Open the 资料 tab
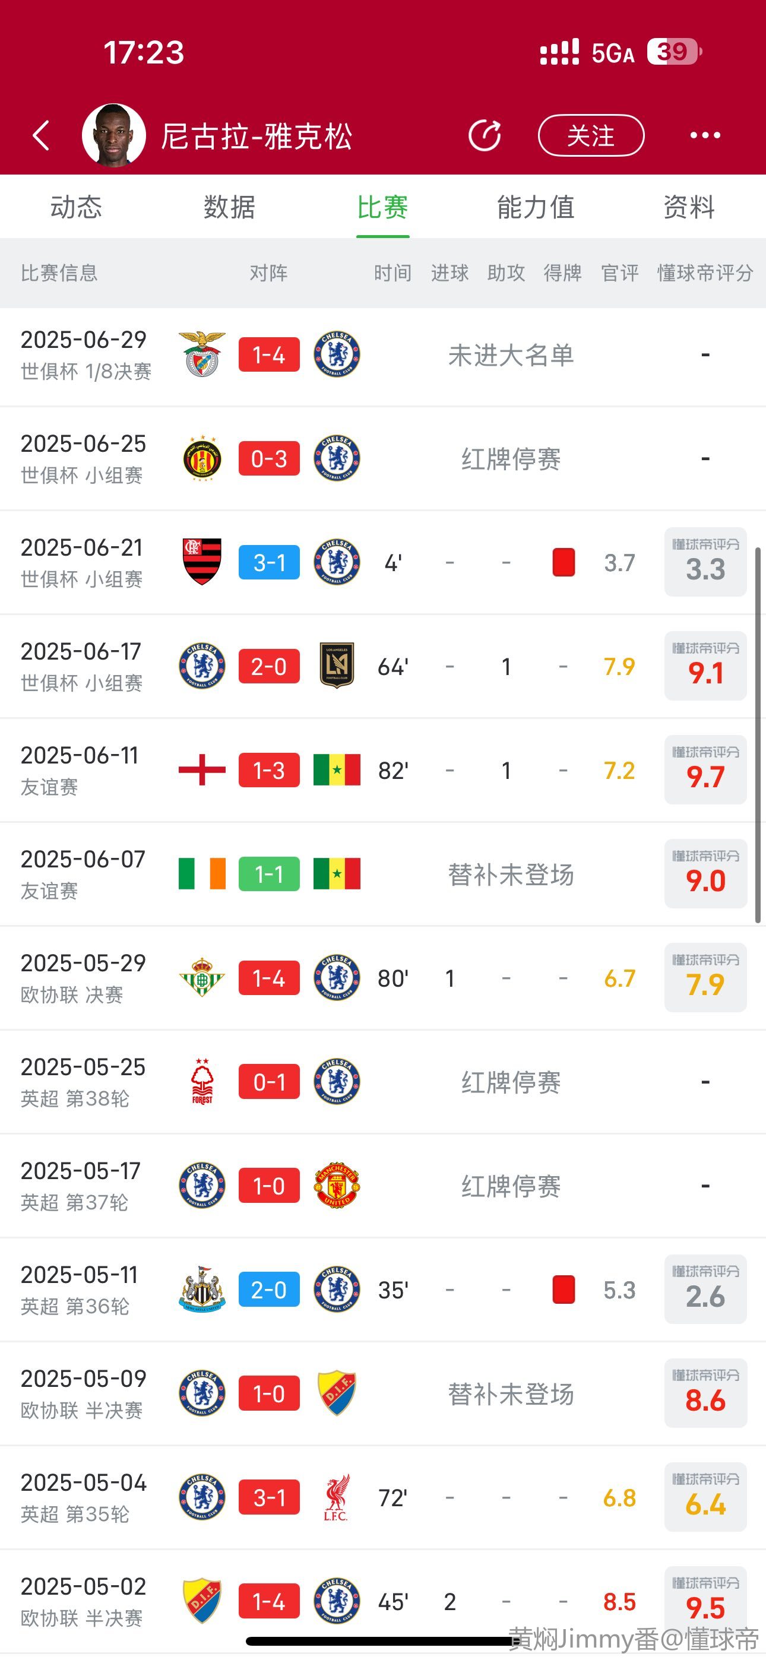 click(x=689, y=208)
